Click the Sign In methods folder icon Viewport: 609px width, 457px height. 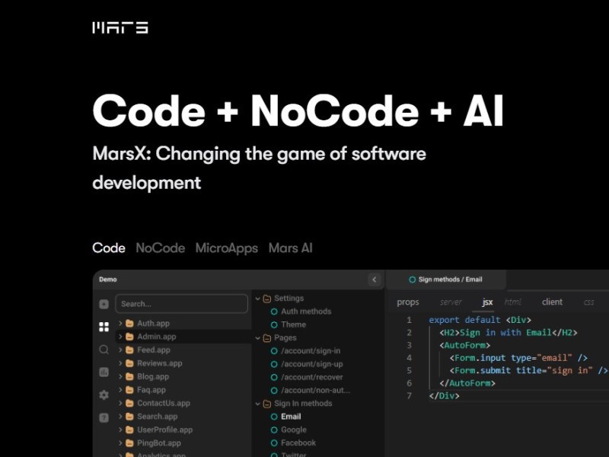coord(267,404)
